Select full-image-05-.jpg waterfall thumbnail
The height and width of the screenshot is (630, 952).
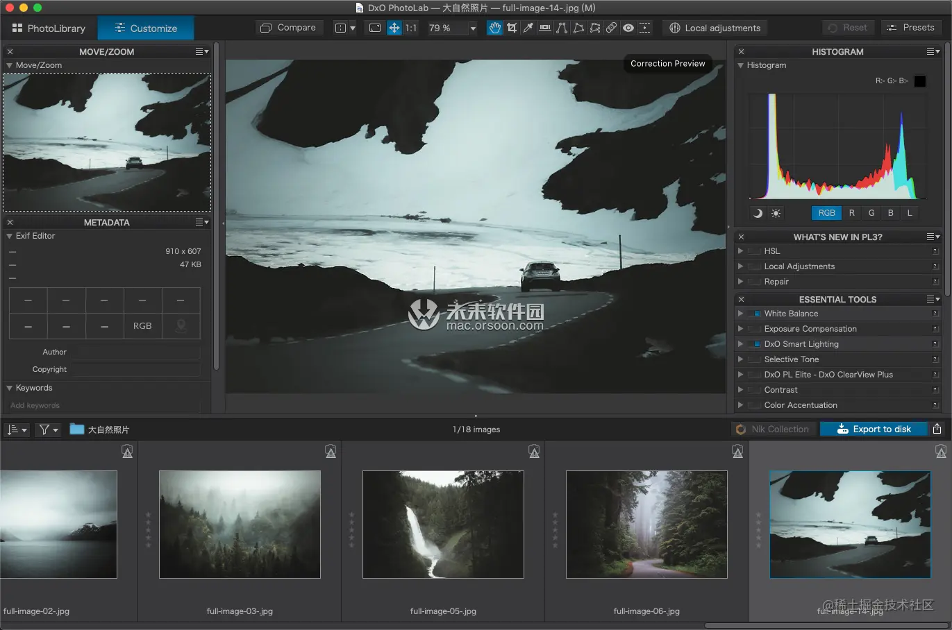click(443, 525)
